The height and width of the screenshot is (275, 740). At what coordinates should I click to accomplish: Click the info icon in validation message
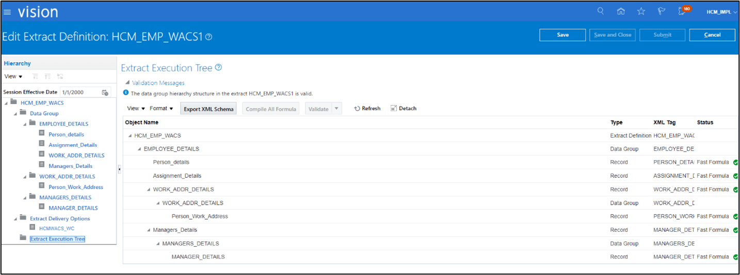(126, 93)
